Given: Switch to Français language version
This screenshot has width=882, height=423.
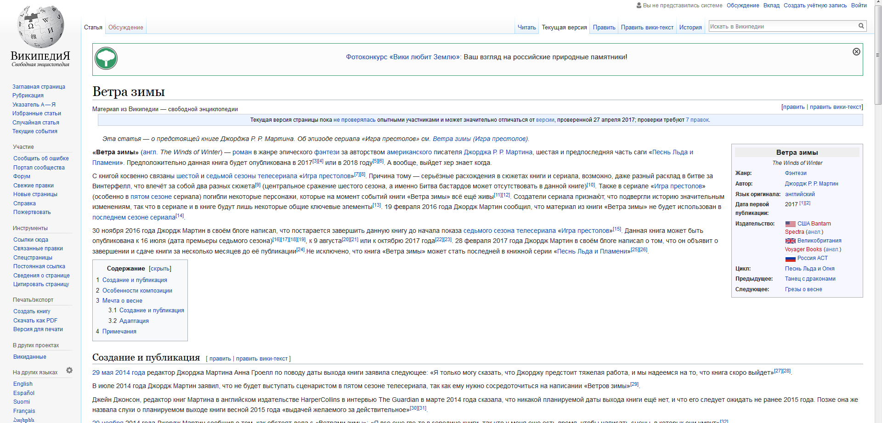Looking at the screenshot, I should click(x=24, y=411).
